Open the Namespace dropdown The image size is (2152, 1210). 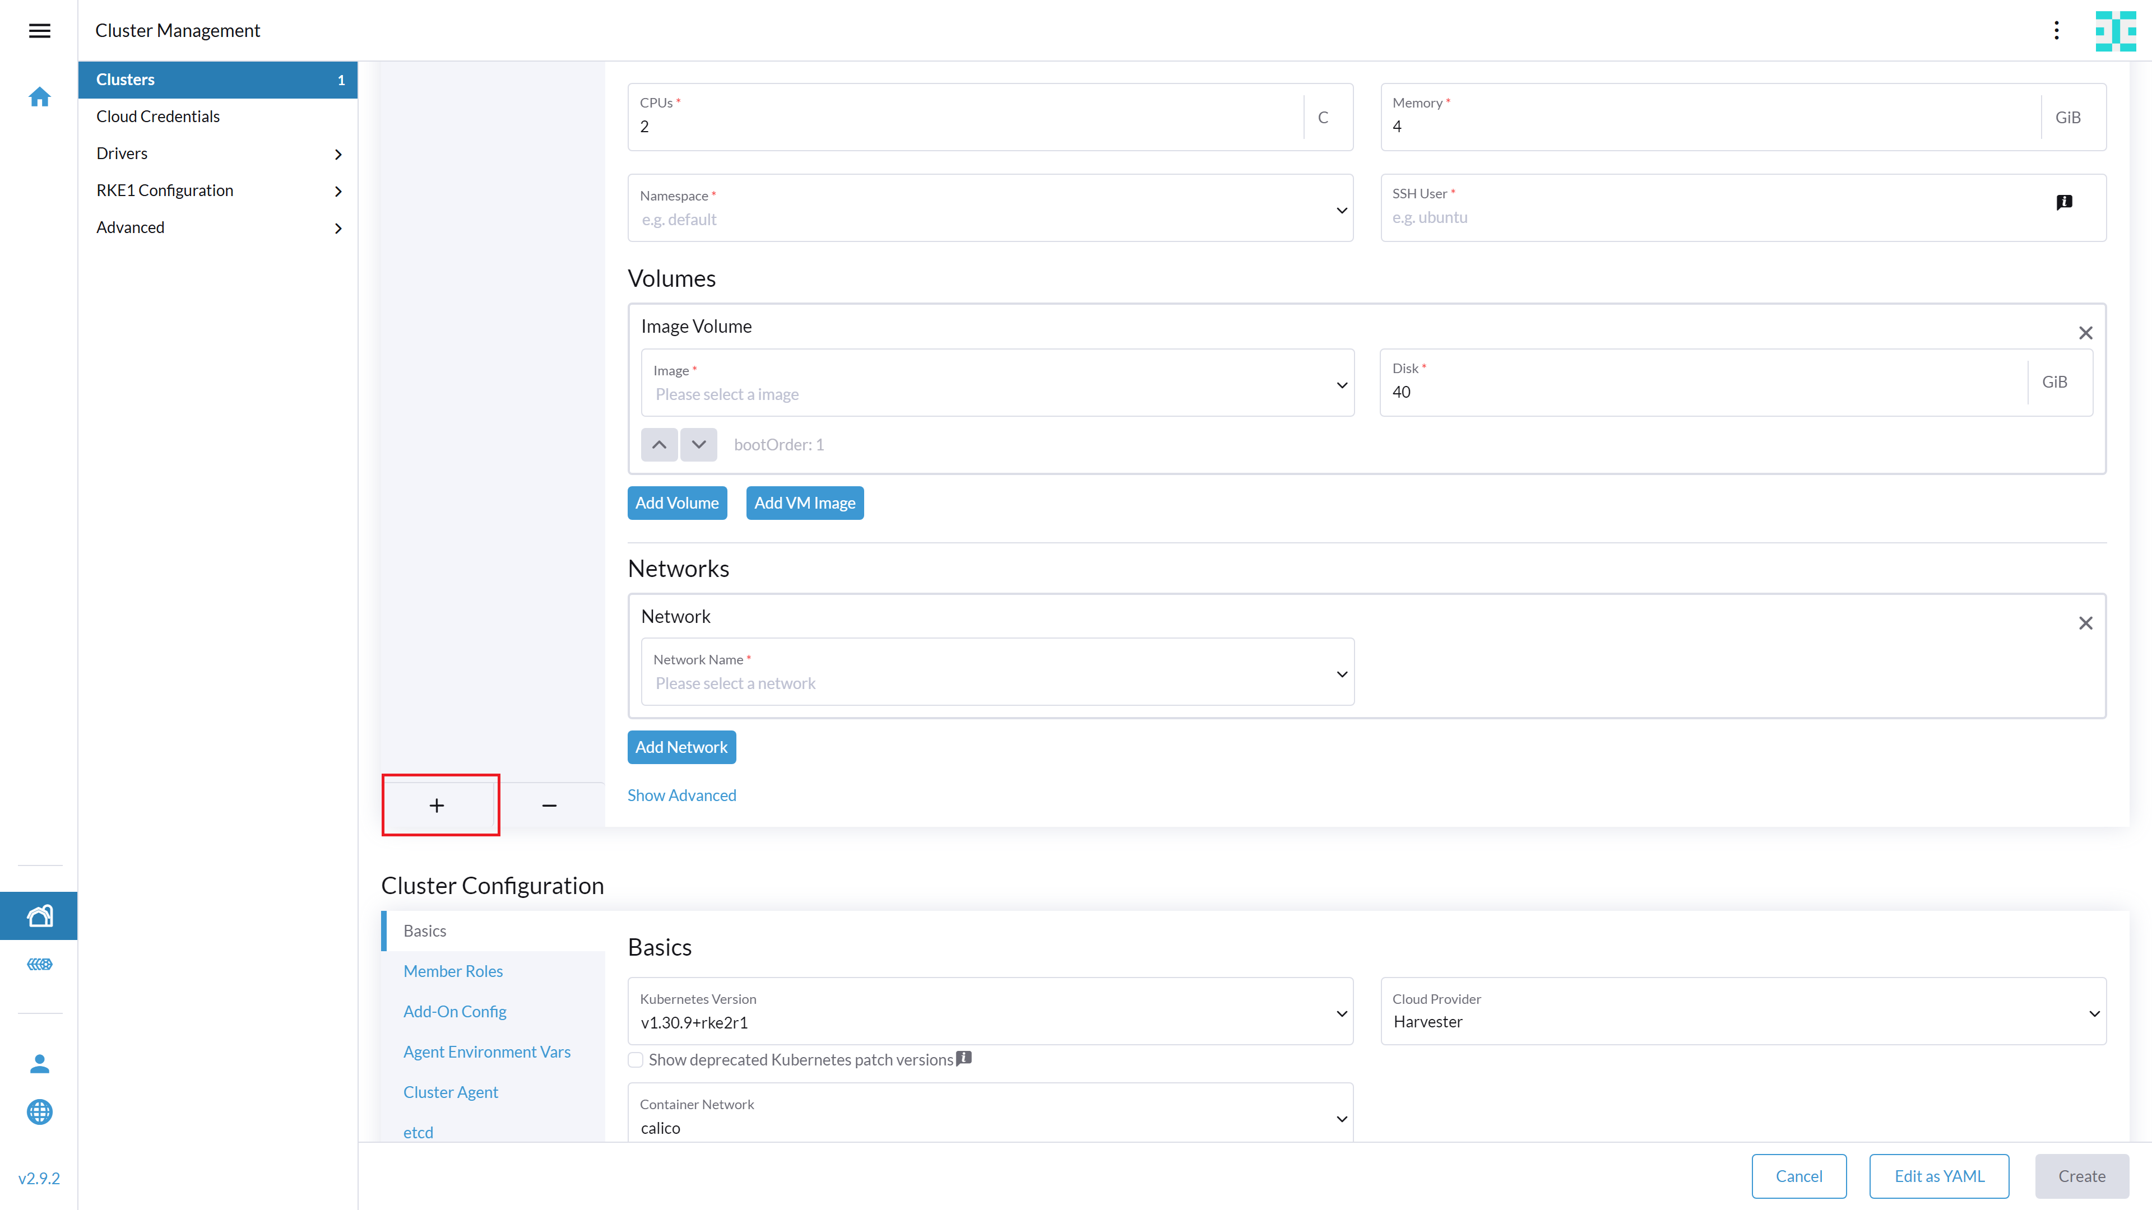990,209
